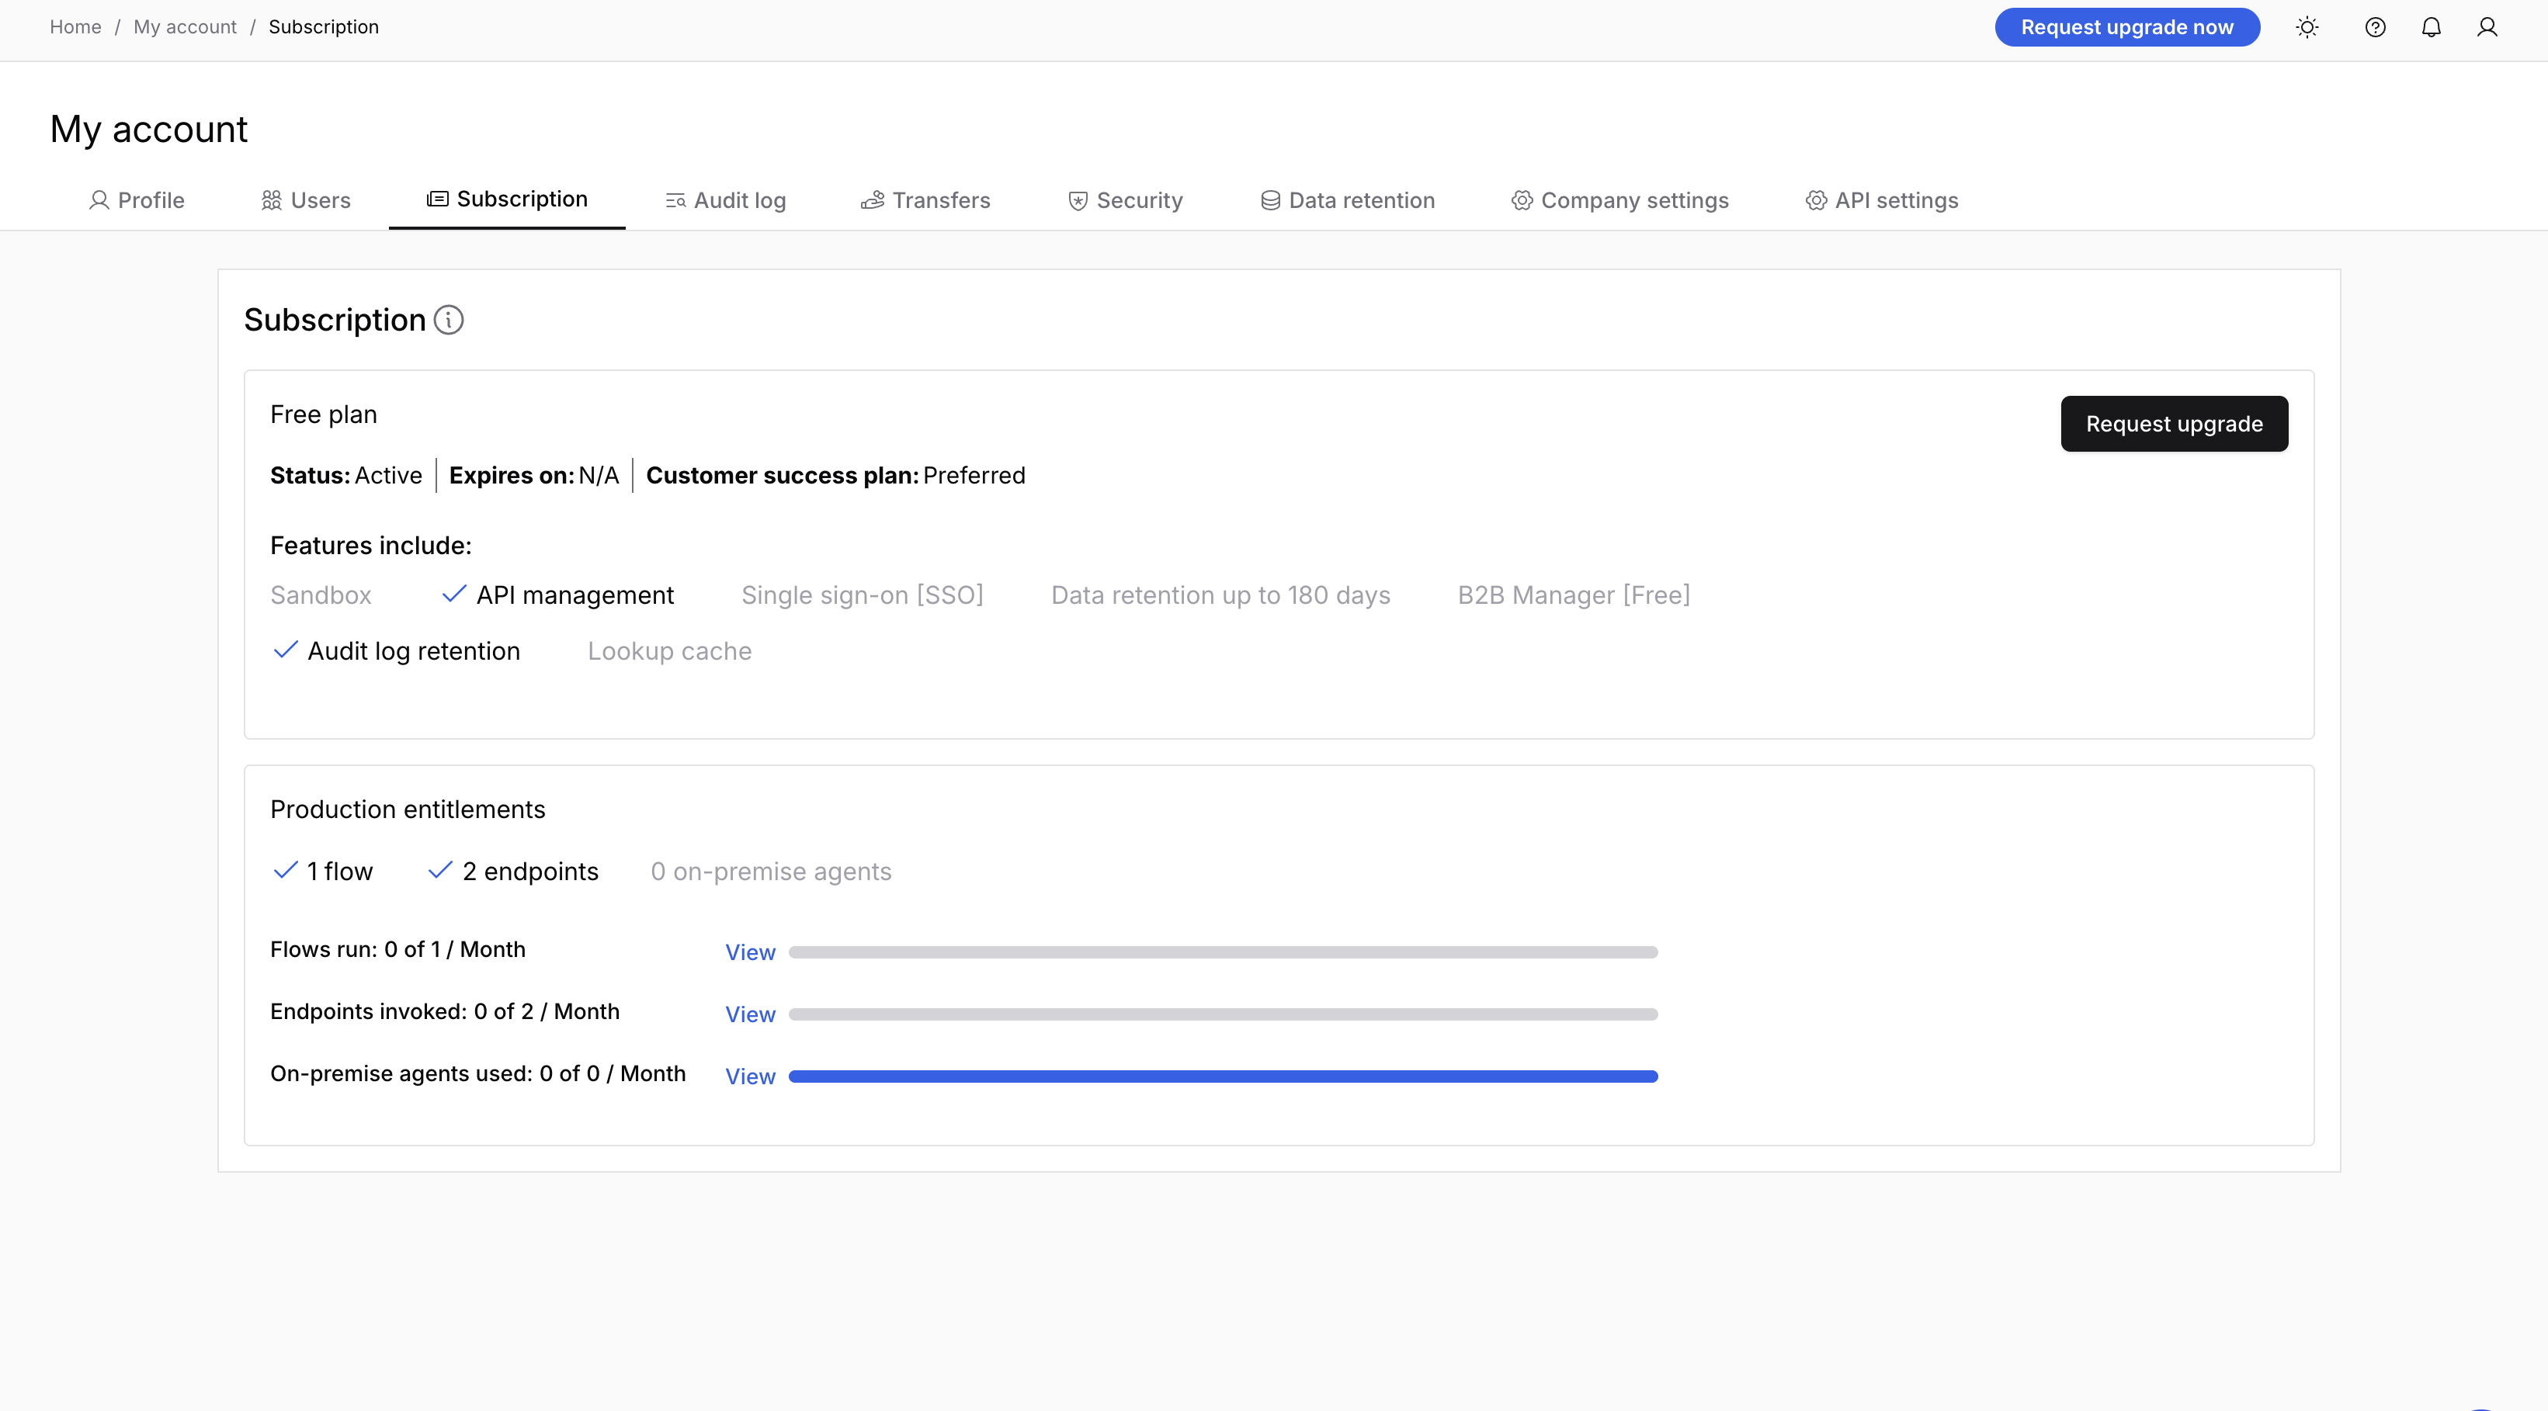Screen dimensions: 2548x1411
Task: Click the Sandbox feature label
Action: [321, 595]
